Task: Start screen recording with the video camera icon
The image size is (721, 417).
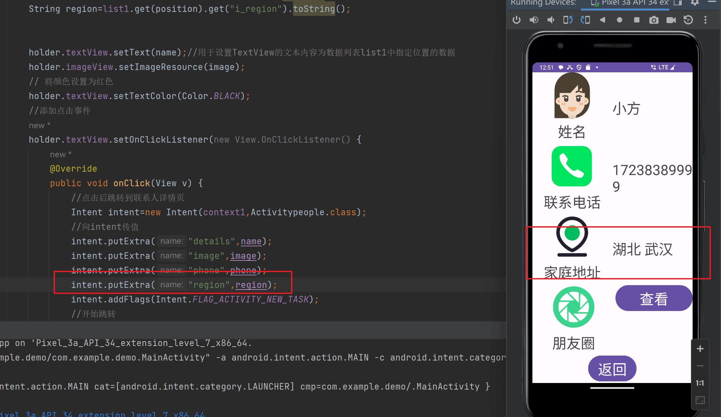Action: (671, 20)
